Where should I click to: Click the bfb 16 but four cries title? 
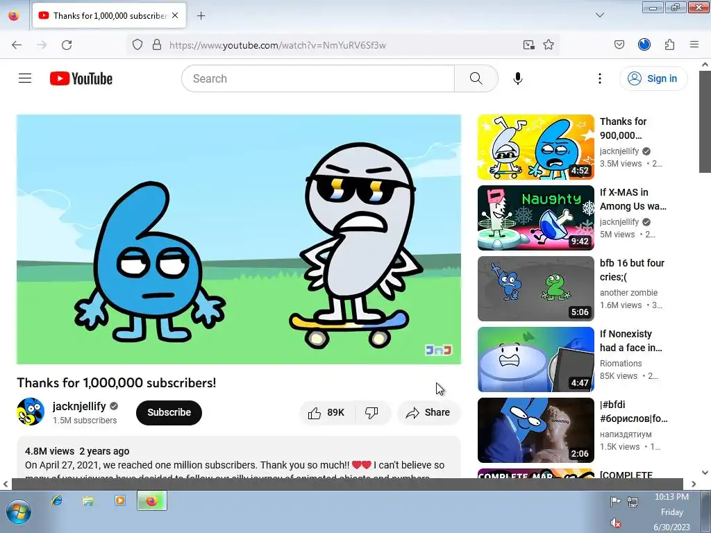pyautogui.click(x=632, y=270)
